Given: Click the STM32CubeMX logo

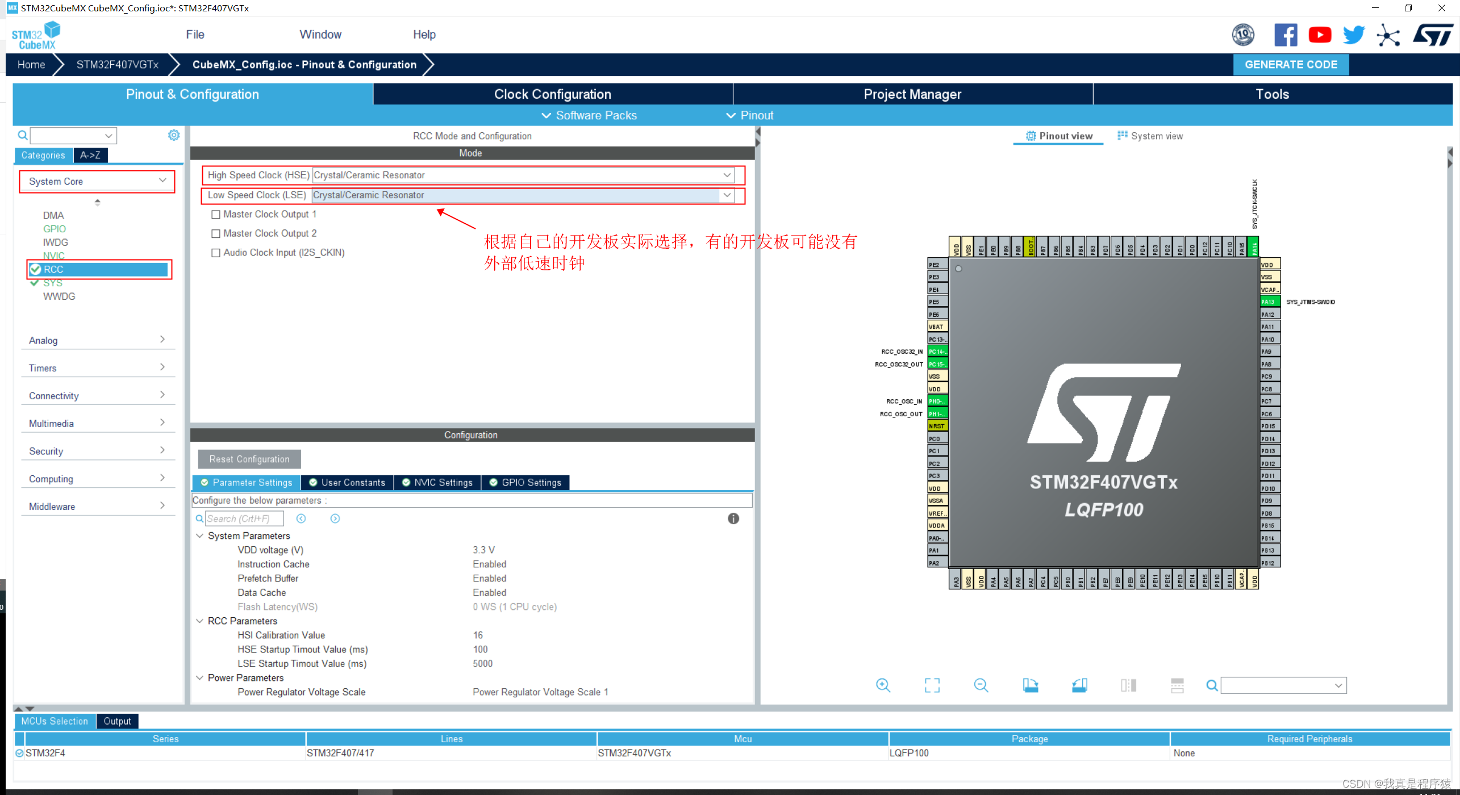Looking at the screenshot, I should tap(36, 35).
